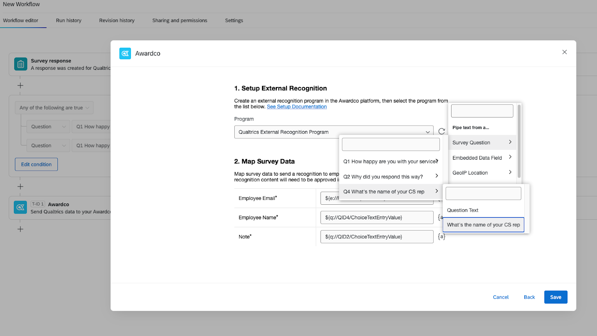Switch to the Run history tab
Screen dimensions: 597x336
[x=69, y=21]
